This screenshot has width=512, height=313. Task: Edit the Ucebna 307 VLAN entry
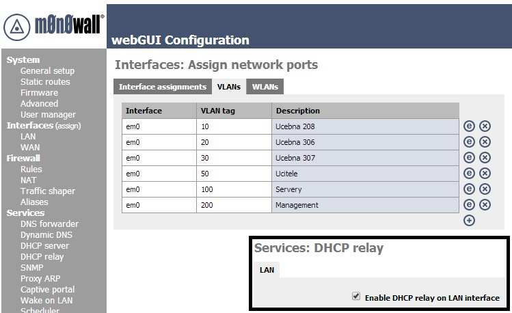[469, 157]
